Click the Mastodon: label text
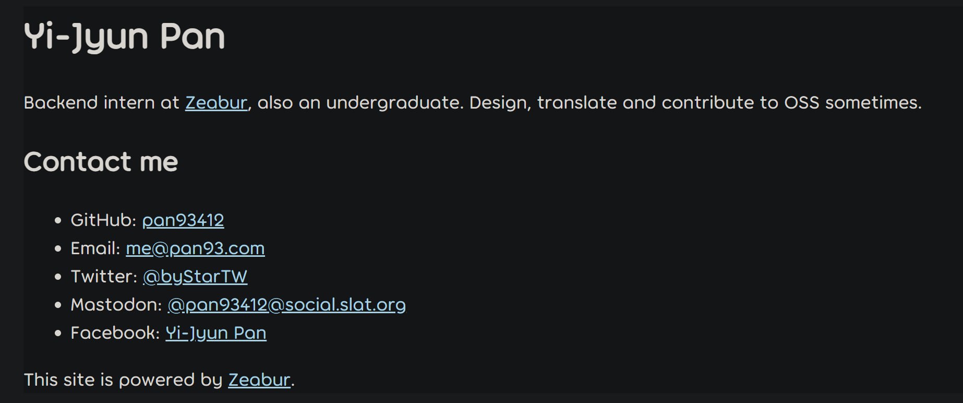 [116, 305]
